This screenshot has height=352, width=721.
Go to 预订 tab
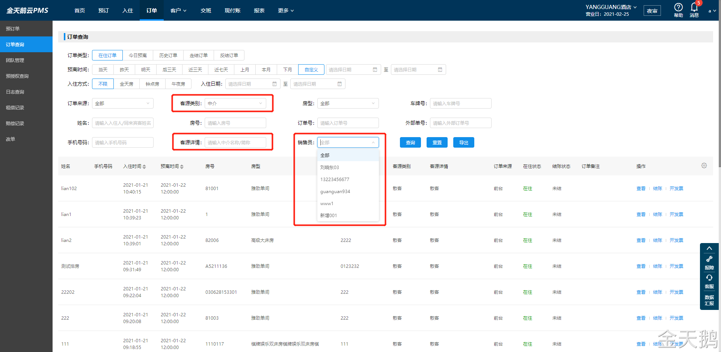[x=104, y=11]
